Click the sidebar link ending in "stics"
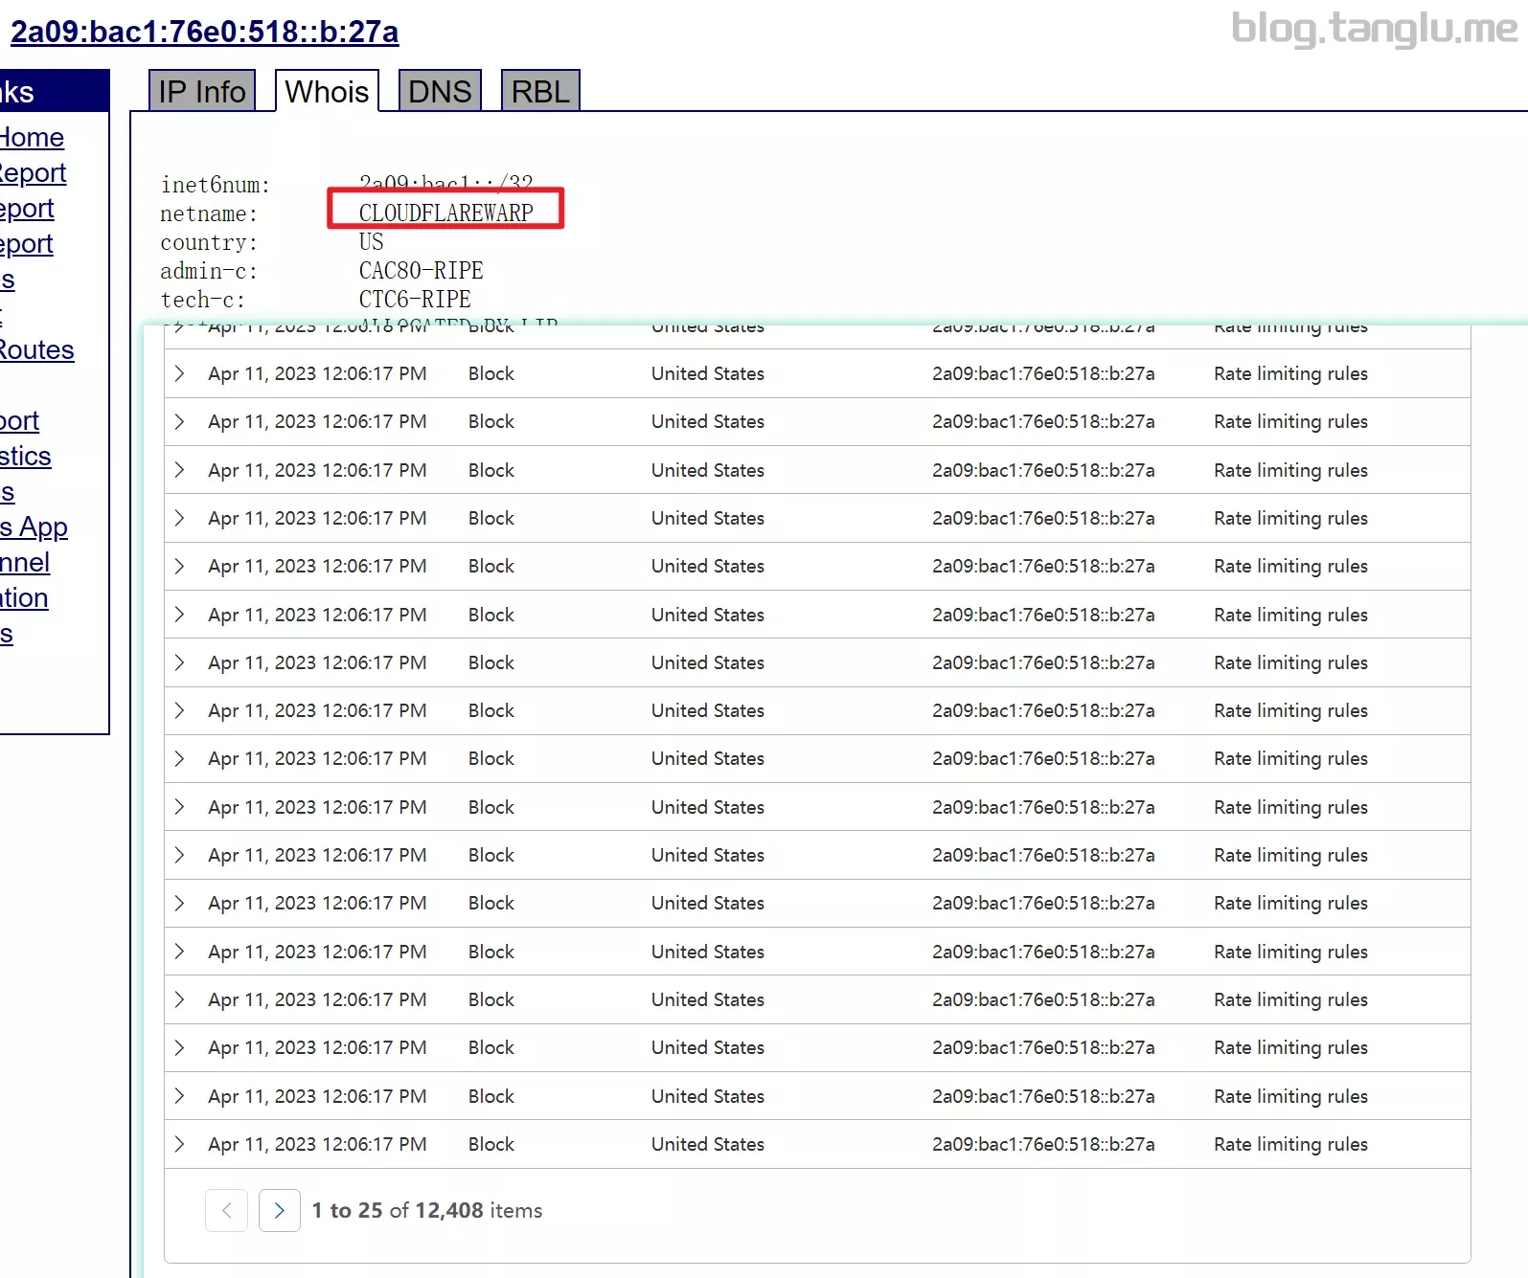This screenshot has height=1278, width=1528. tap(26, 457)
